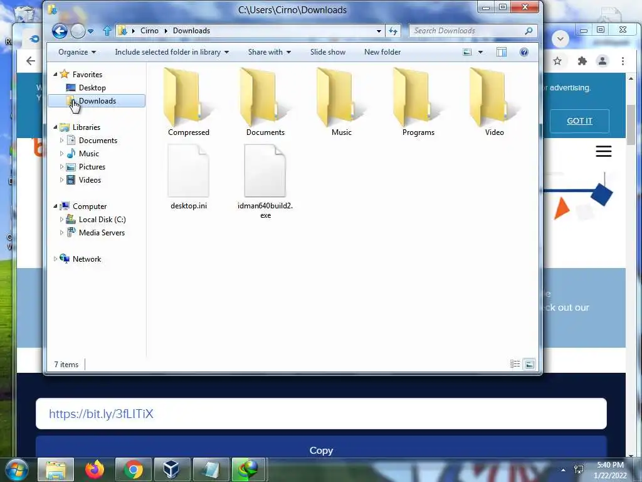Expand the Music library node

pyautogui.click(x=61, y=153)
